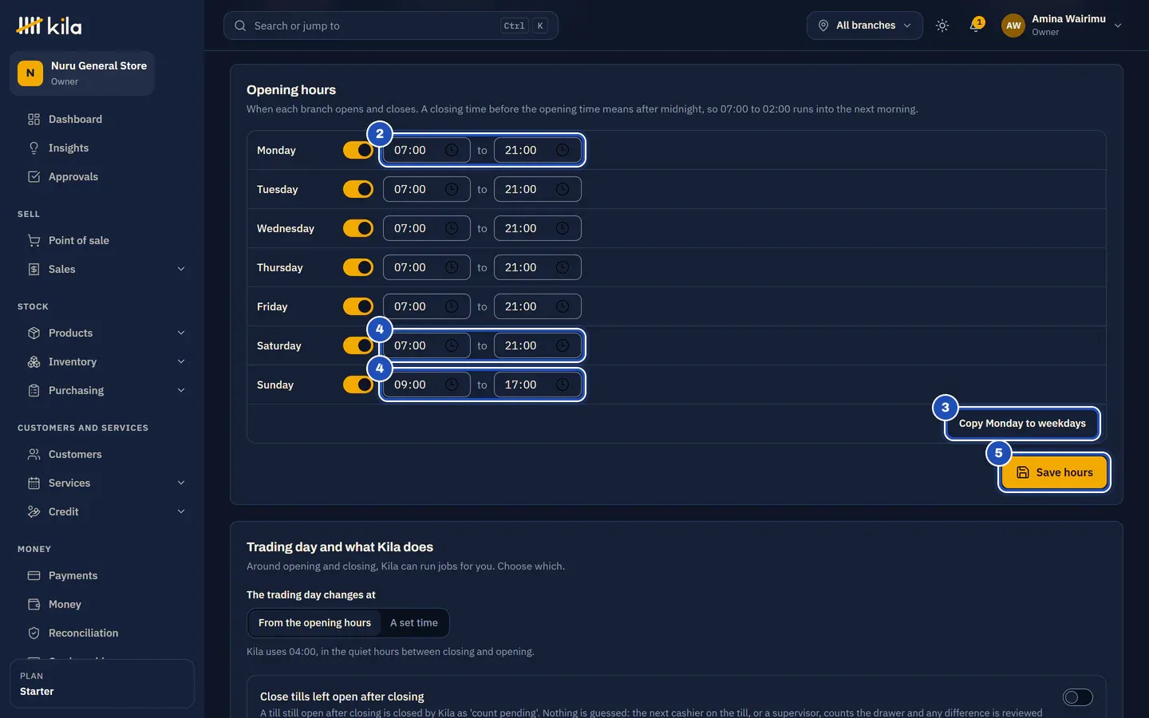Click the Products box icon

(x=34, y=333)
